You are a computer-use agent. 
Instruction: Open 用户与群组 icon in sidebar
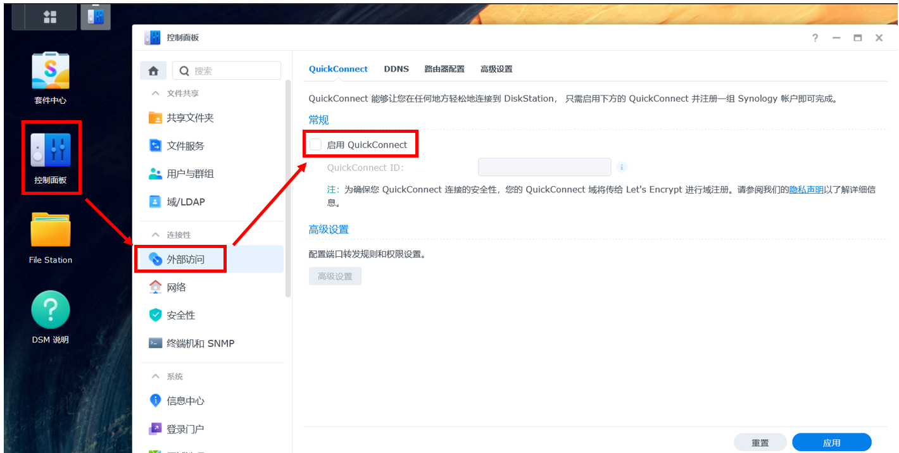[155, 173]
